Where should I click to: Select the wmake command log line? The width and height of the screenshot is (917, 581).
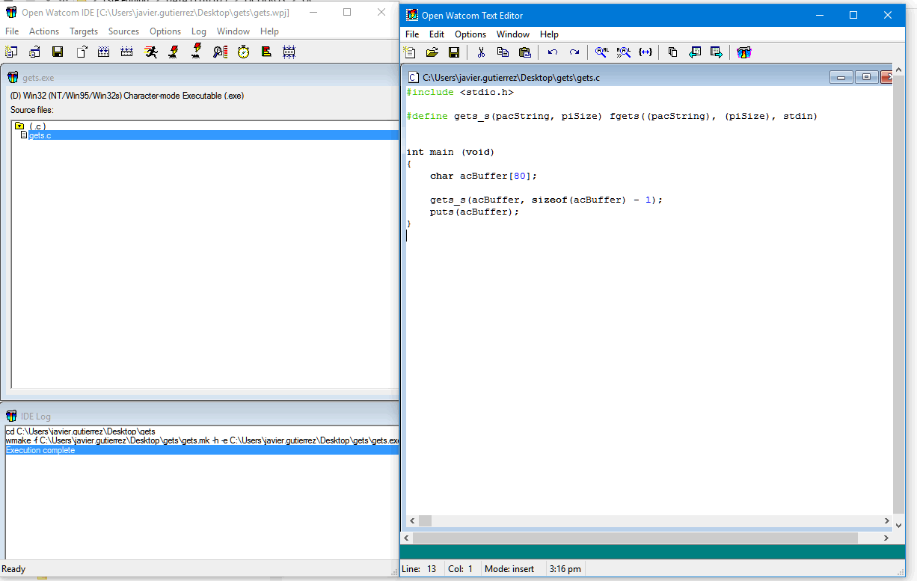pyautogui.click(x=202, y=441)
